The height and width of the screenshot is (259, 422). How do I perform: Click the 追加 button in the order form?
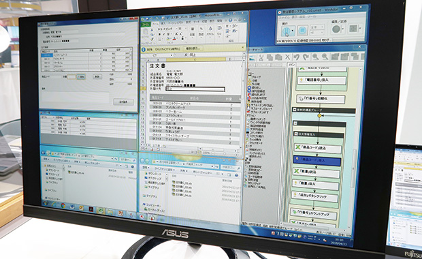[81, 76]
